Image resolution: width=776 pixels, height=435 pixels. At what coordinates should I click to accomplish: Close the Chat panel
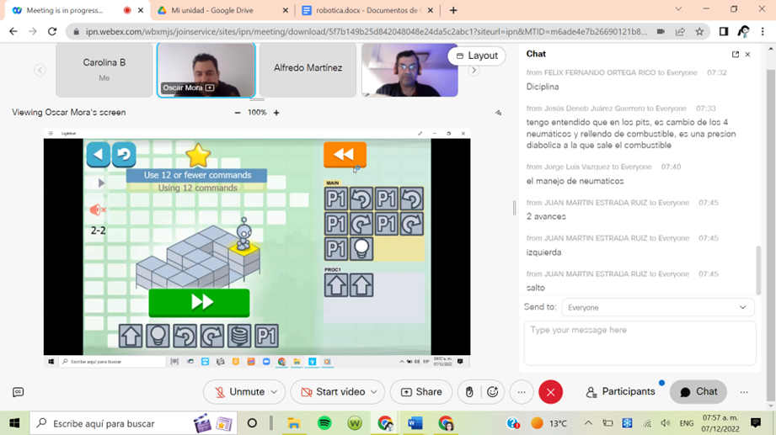tap(748, 55)
